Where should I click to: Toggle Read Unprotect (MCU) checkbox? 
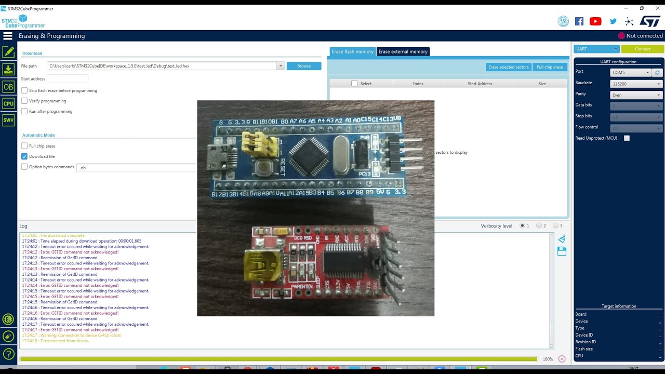click(627, 138)
